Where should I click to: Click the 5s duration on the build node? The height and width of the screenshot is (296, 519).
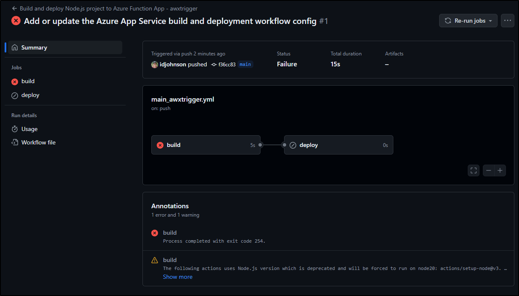pos(253,145)
